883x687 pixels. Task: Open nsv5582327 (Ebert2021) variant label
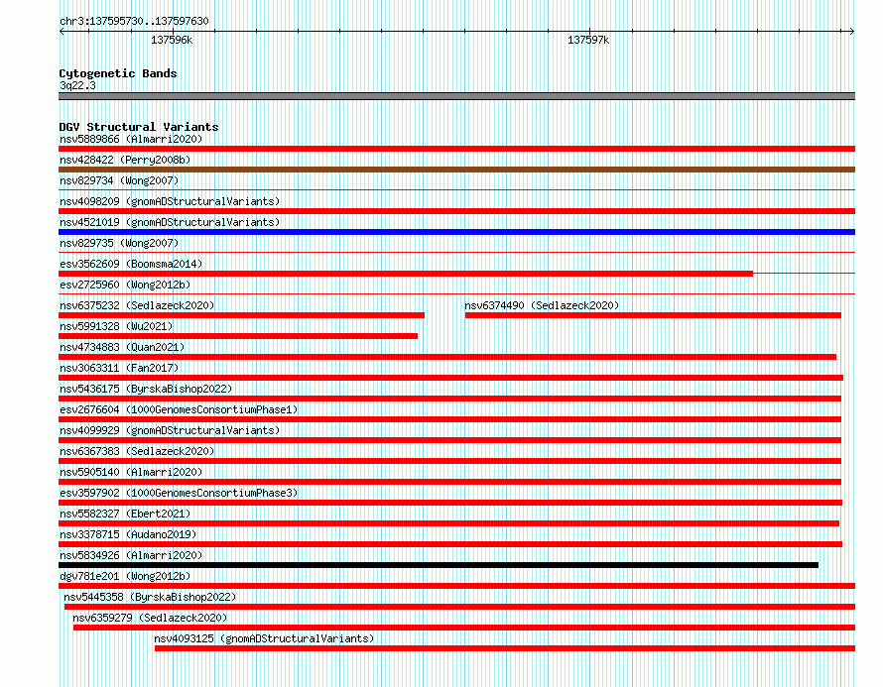tap(125, 514)
